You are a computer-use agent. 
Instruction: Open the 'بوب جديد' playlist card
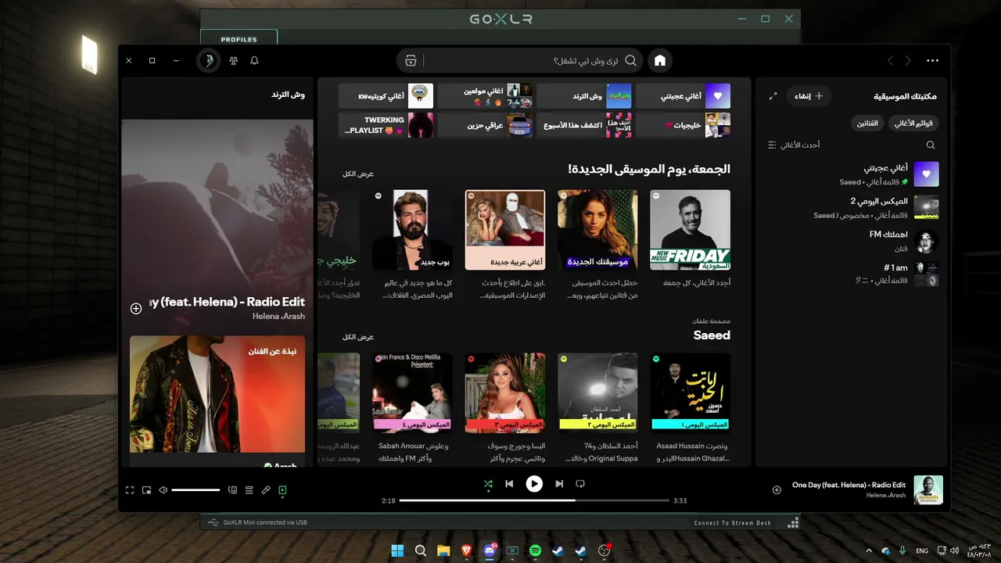tap(413, 244)
